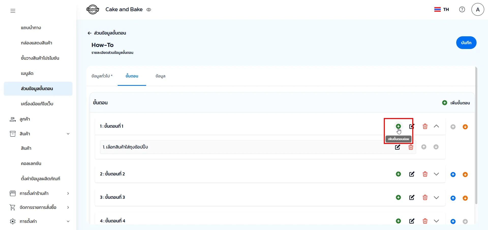This screenshot has width=488, height=230.
Task: Open the help question mark icon
Action: 462,9
